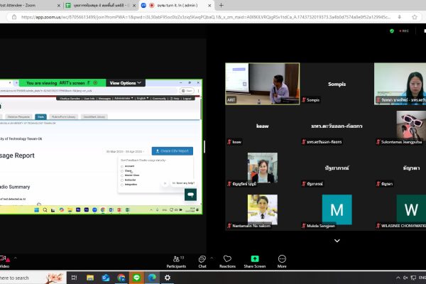
Task: Open the English language dropdown
Action: (143, 99)
